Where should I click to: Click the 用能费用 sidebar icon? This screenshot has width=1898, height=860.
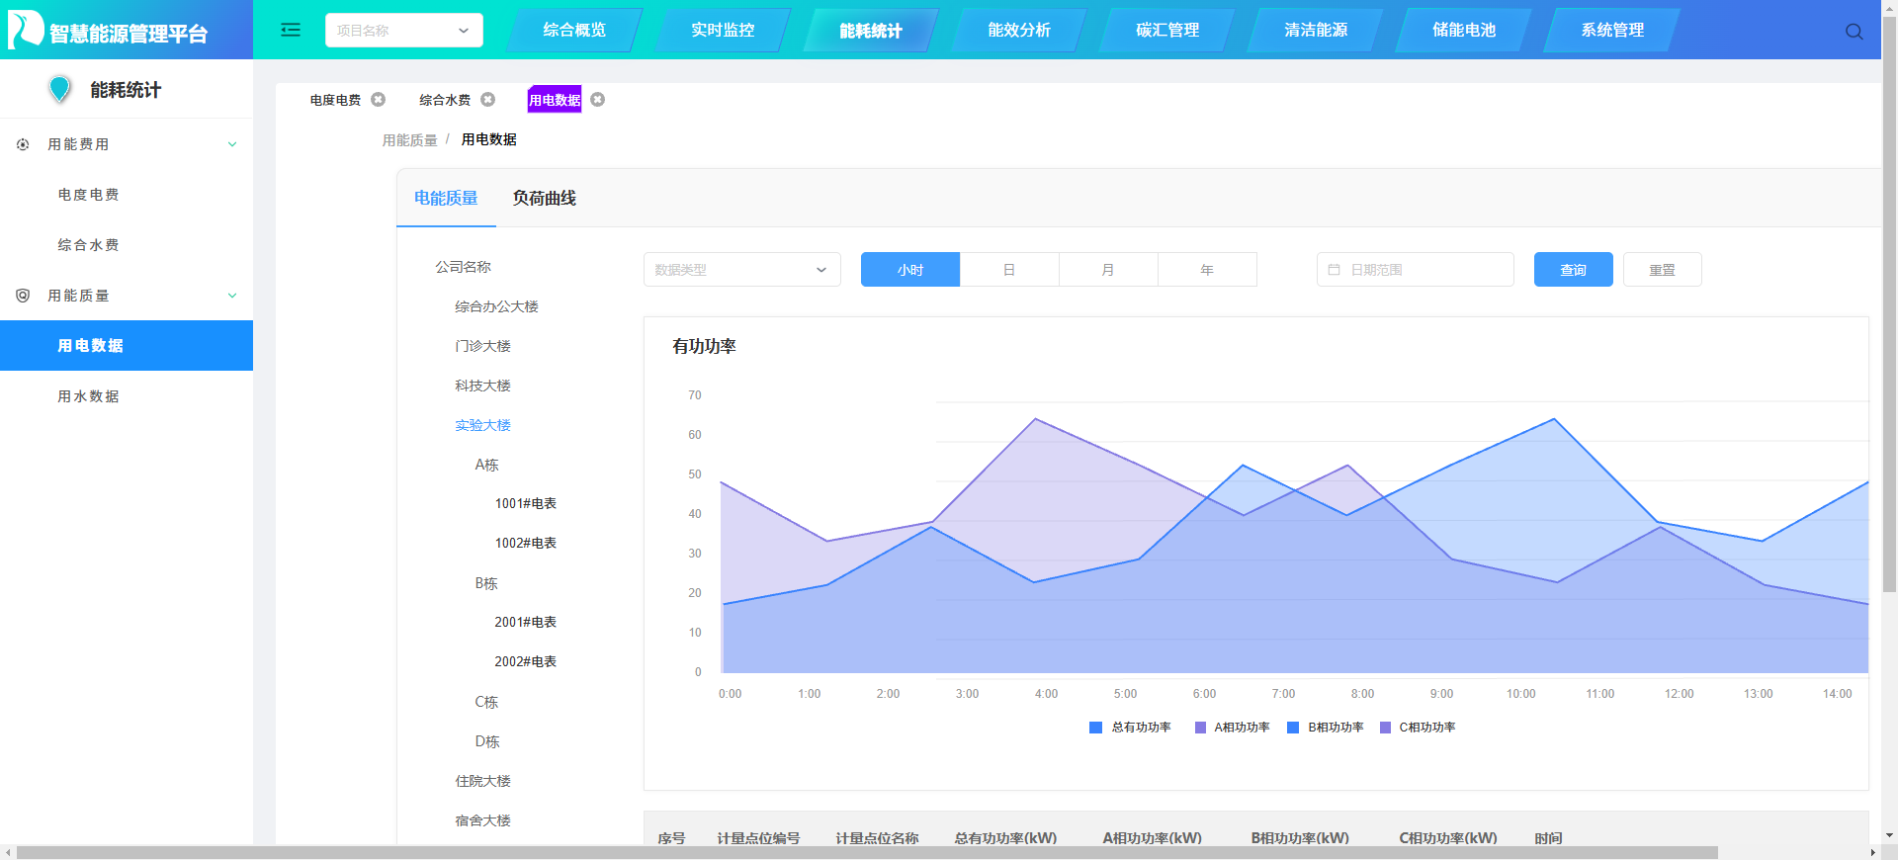tap(23, 144)
